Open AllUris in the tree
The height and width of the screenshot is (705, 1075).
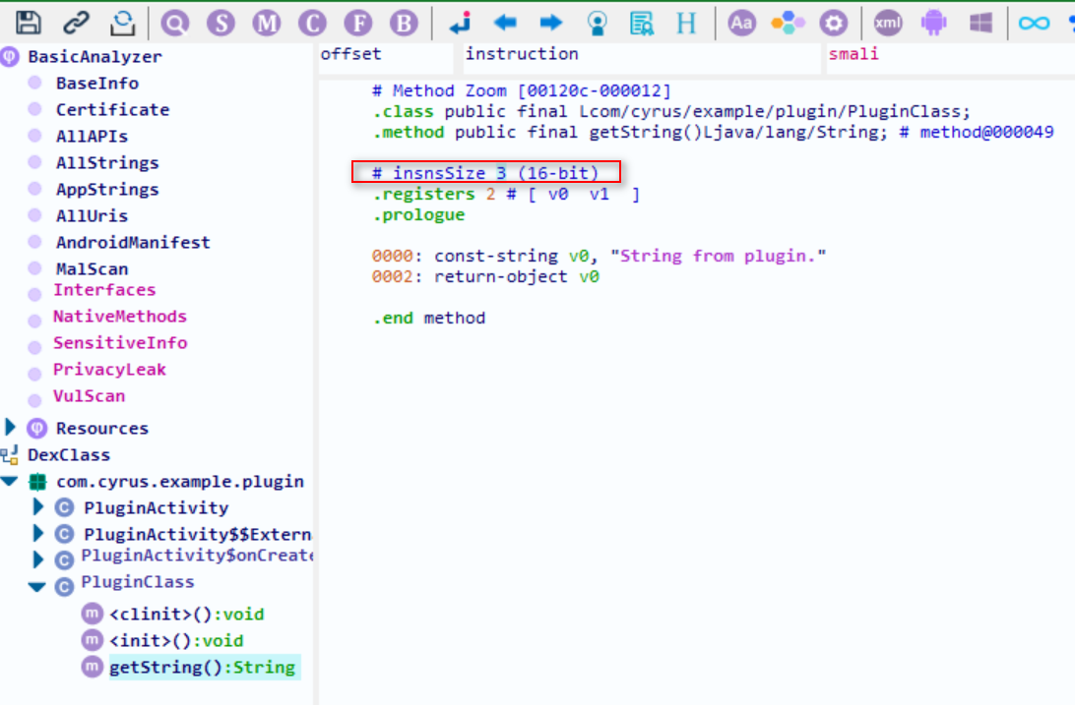(x=92, y=215)
